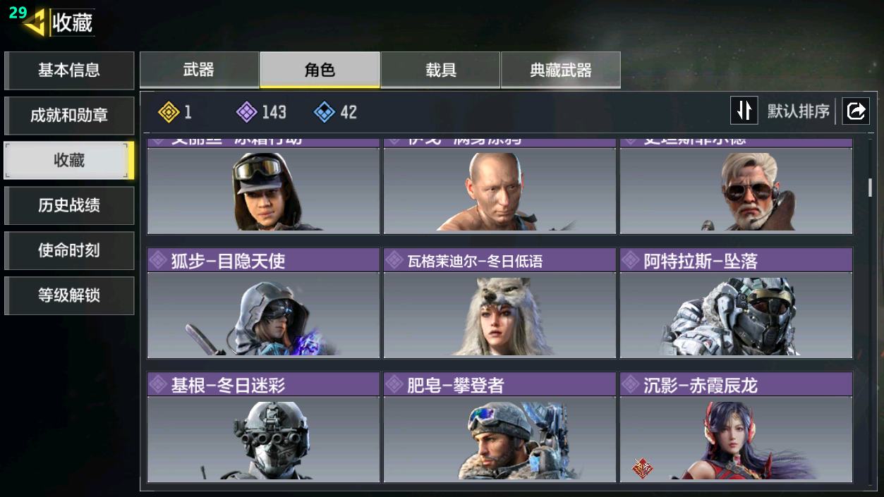884x497 pixels.
Task: Open 成就和勋章 section
Action: 69,116
